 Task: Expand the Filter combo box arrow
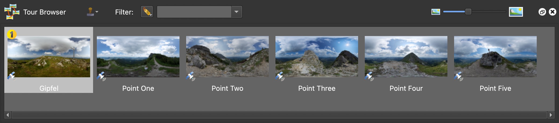pos(236,12)
